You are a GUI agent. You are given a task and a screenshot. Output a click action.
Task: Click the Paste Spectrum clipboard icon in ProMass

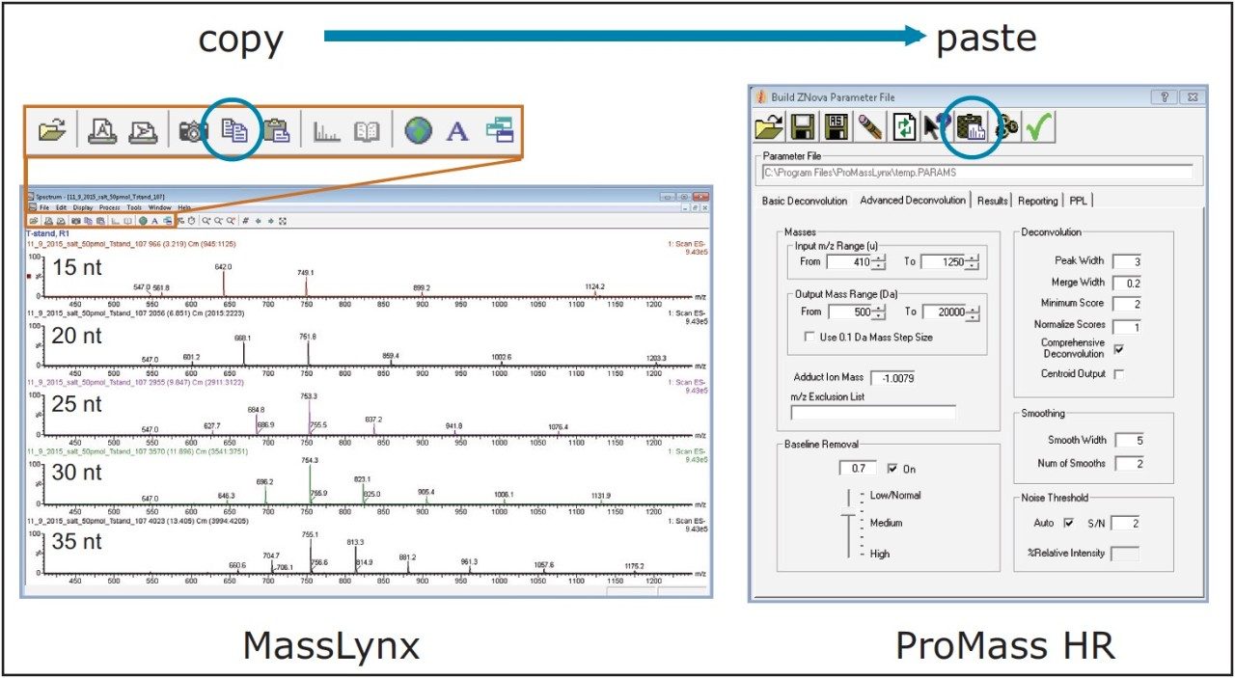(x=971, y=127)
